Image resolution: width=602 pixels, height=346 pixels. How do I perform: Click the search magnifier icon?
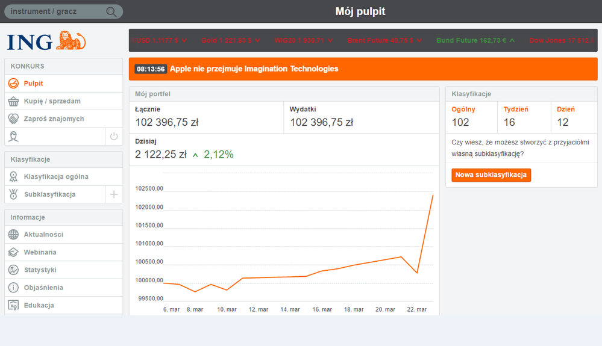pos(111,12)
